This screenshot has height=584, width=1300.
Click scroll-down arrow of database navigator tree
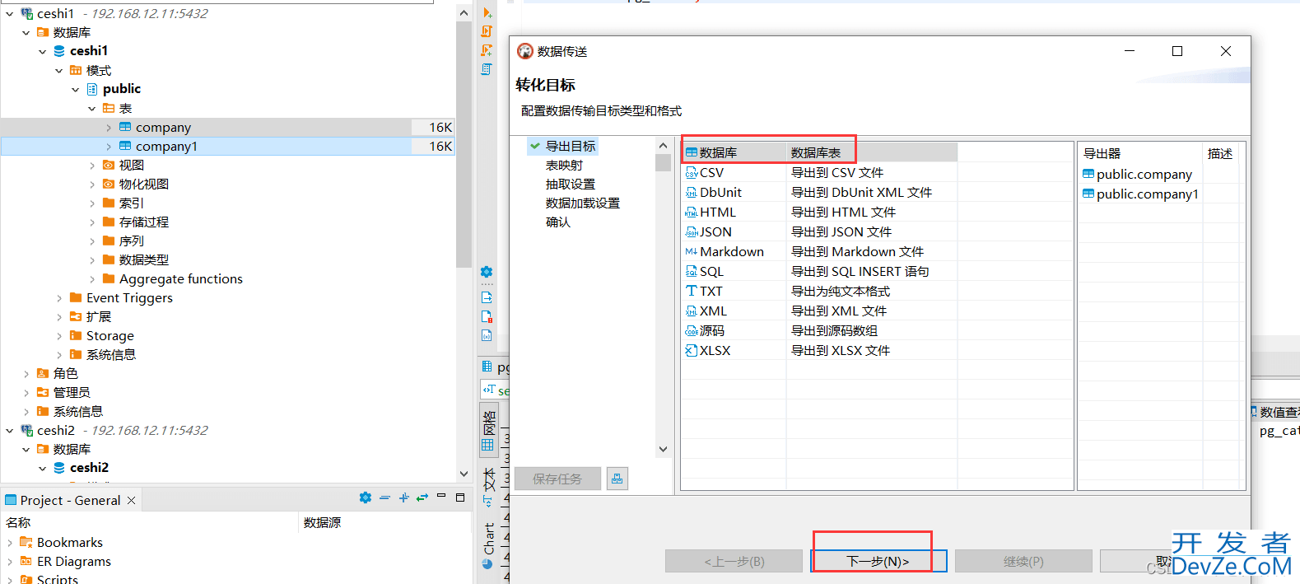464,474
